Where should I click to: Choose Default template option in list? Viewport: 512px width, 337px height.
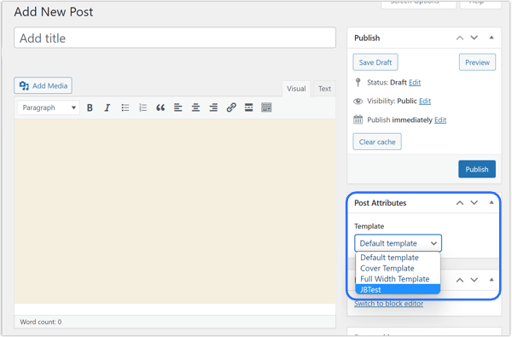point(398,258)
